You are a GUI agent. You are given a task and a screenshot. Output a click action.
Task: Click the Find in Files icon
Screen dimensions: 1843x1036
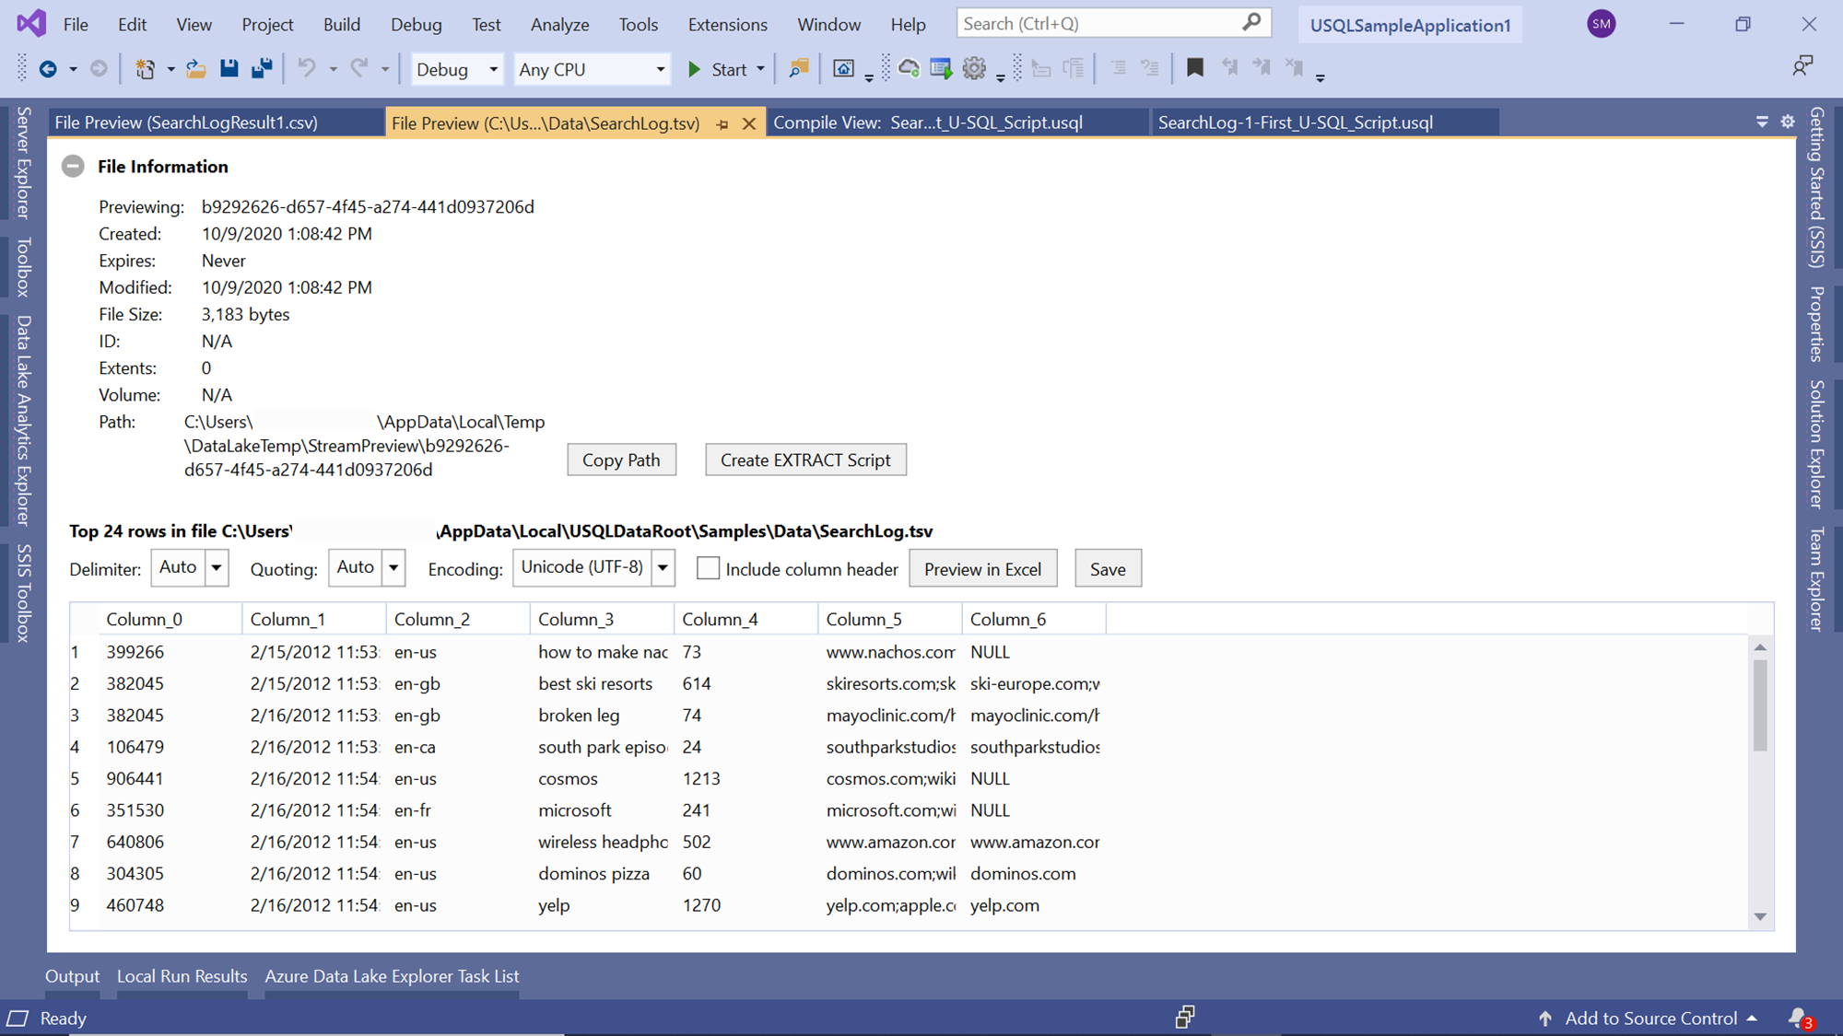(798, 68)
